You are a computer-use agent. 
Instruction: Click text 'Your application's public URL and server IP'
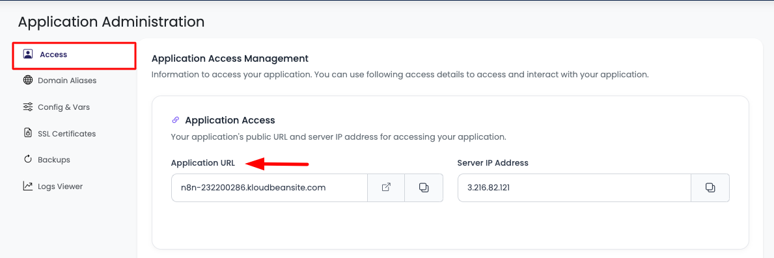tap(339, 136)
